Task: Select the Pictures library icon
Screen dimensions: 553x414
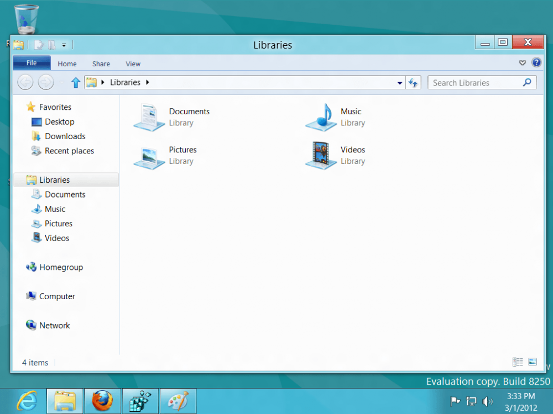Action: [x=149, y=158]
